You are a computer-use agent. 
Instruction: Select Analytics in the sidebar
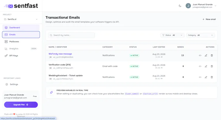(x=21, y=49)
